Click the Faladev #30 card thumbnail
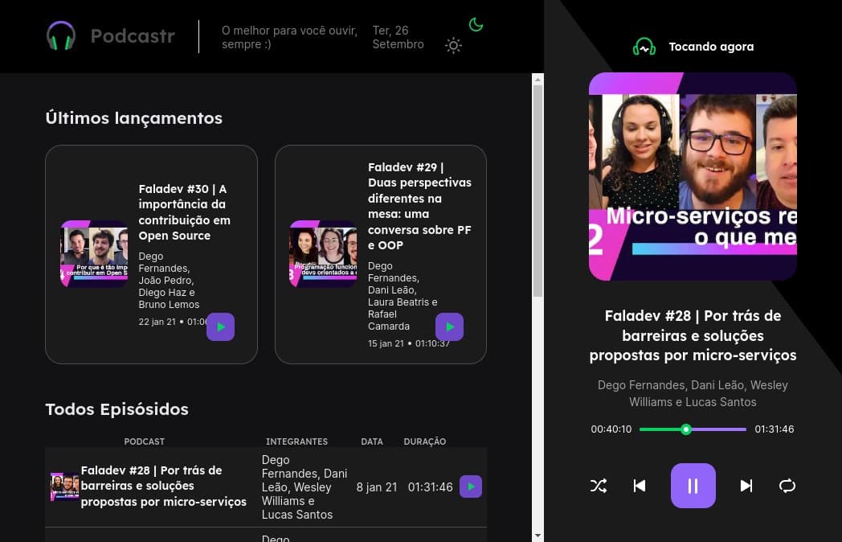 tap(94, 254)
